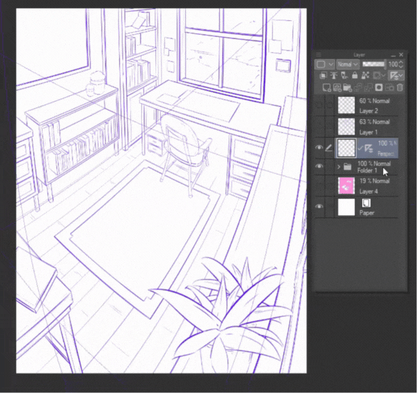Hide Folder 1 with its eye icon

(319, 166)
